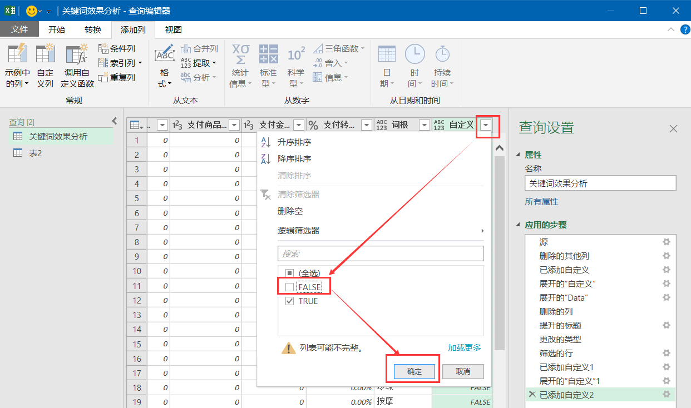Switch to the 视图 tab
Screen dimensions: 691x408
[174, 29]
